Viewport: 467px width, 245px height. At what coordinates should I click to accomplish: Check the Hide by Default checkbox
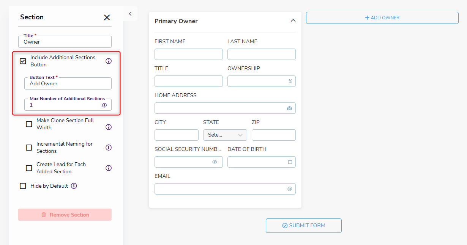(x=23, y=186)
